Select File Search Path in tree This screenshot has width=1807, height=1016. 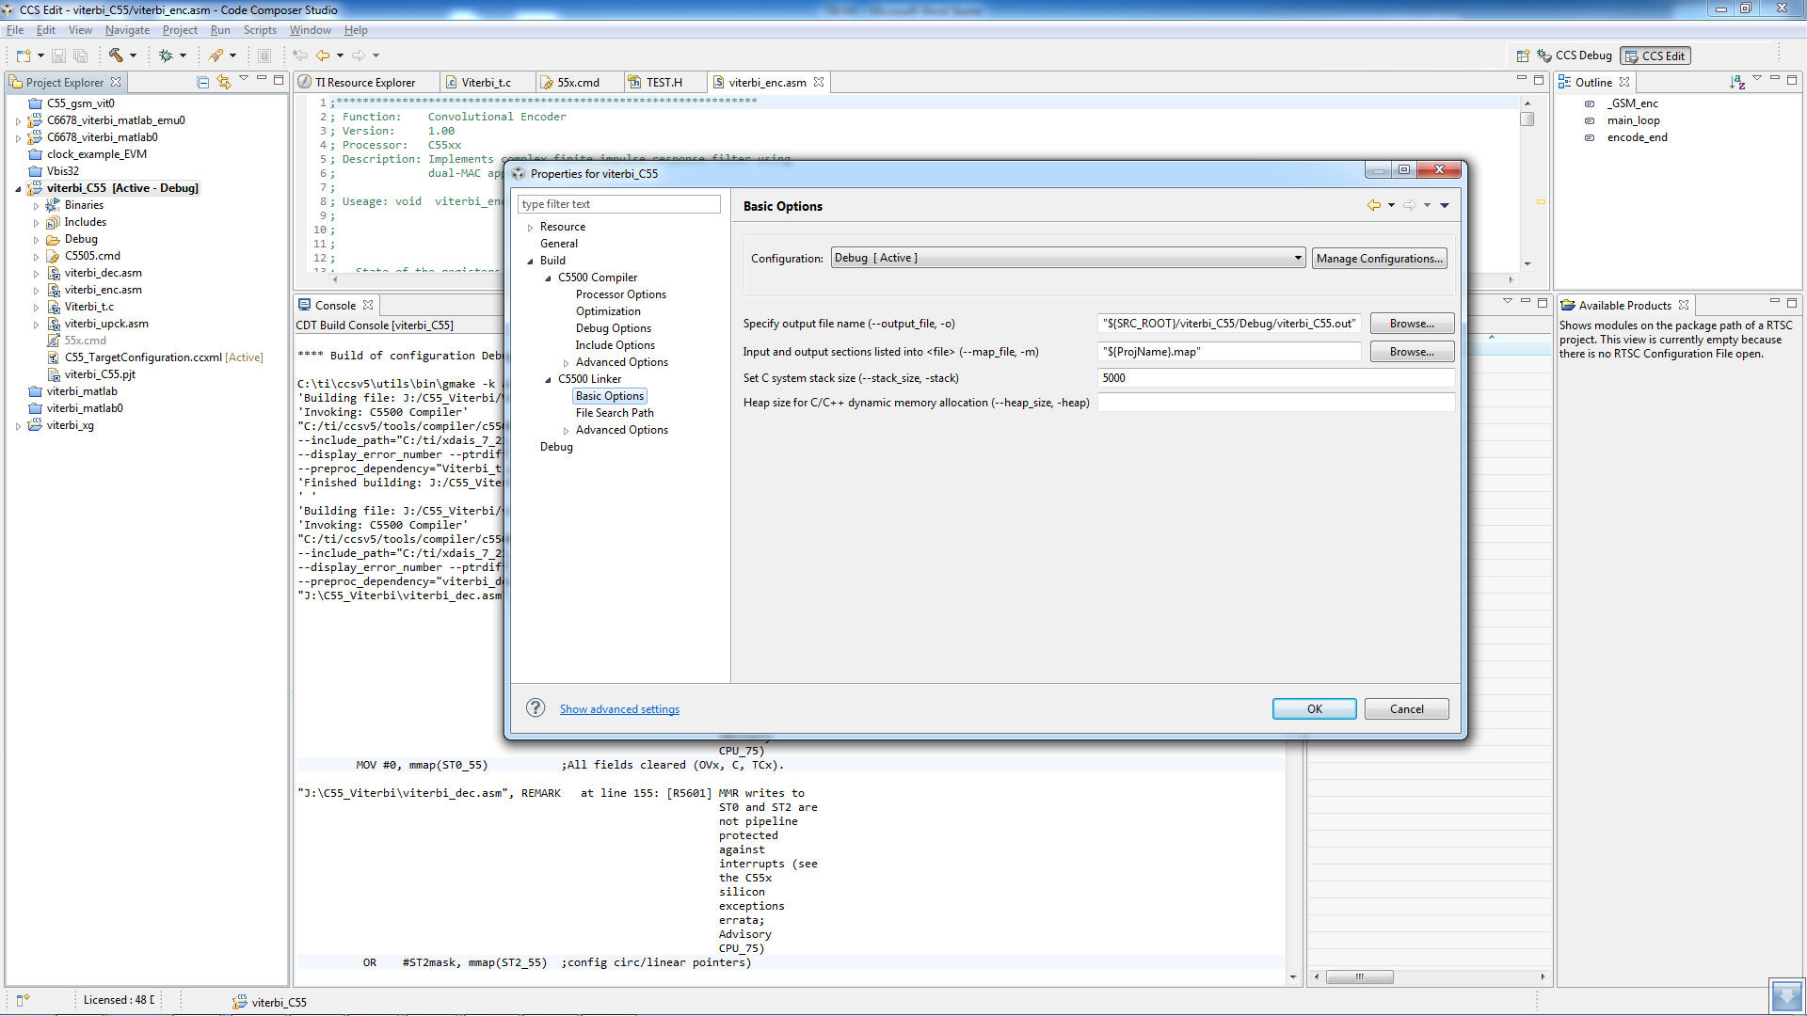pos(615,413)
